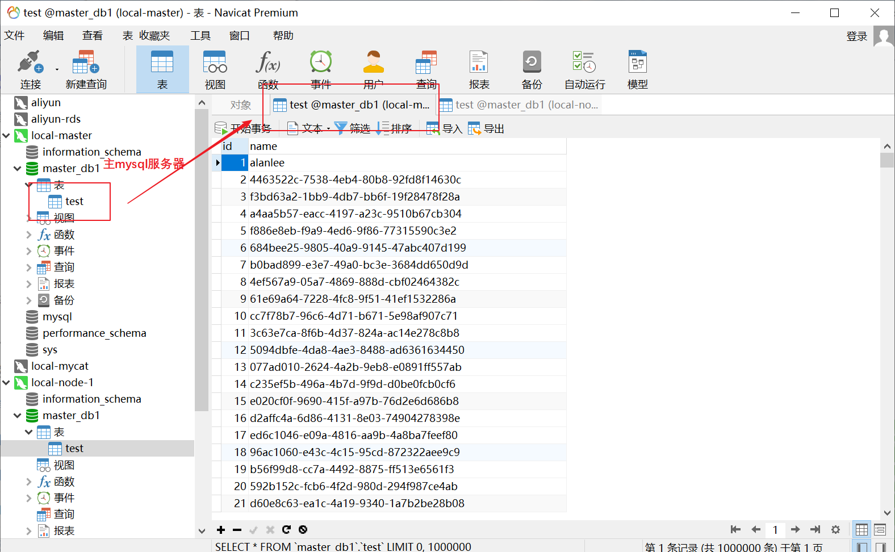The width and height of the screenshot is (895, 552).
Task: Select the Table (表) toolbar icon
Action: point(162,69)
